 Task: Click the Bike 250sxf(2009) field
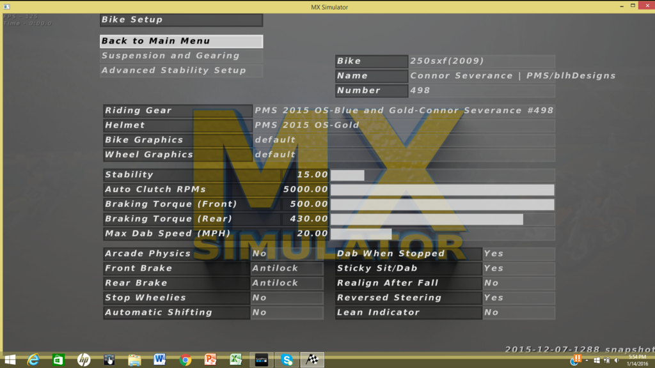[x=482, y=61]
